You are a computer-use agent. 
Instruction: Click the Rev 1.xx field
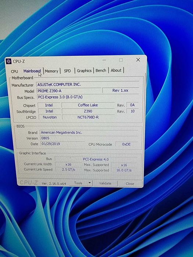pyautogui.click(x=121, y=90)
